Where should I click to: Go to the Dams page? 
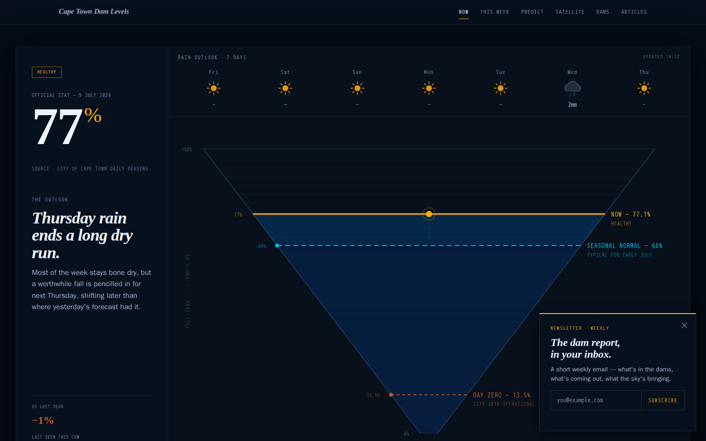tap(603, 12)
